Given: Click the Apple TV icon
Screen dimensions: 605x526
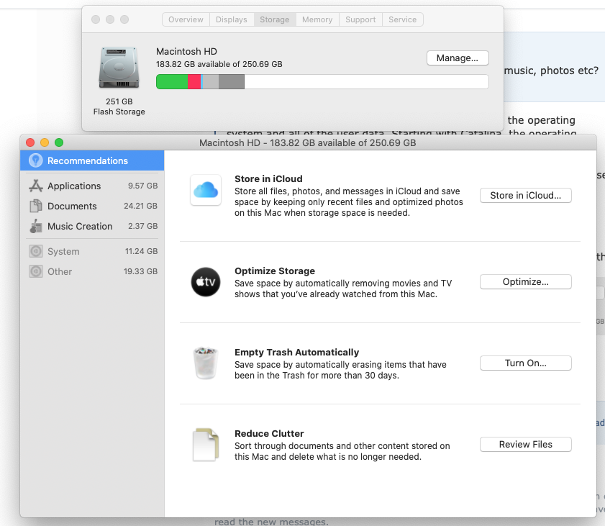Looking at the screenshot, I should (206, 282).
